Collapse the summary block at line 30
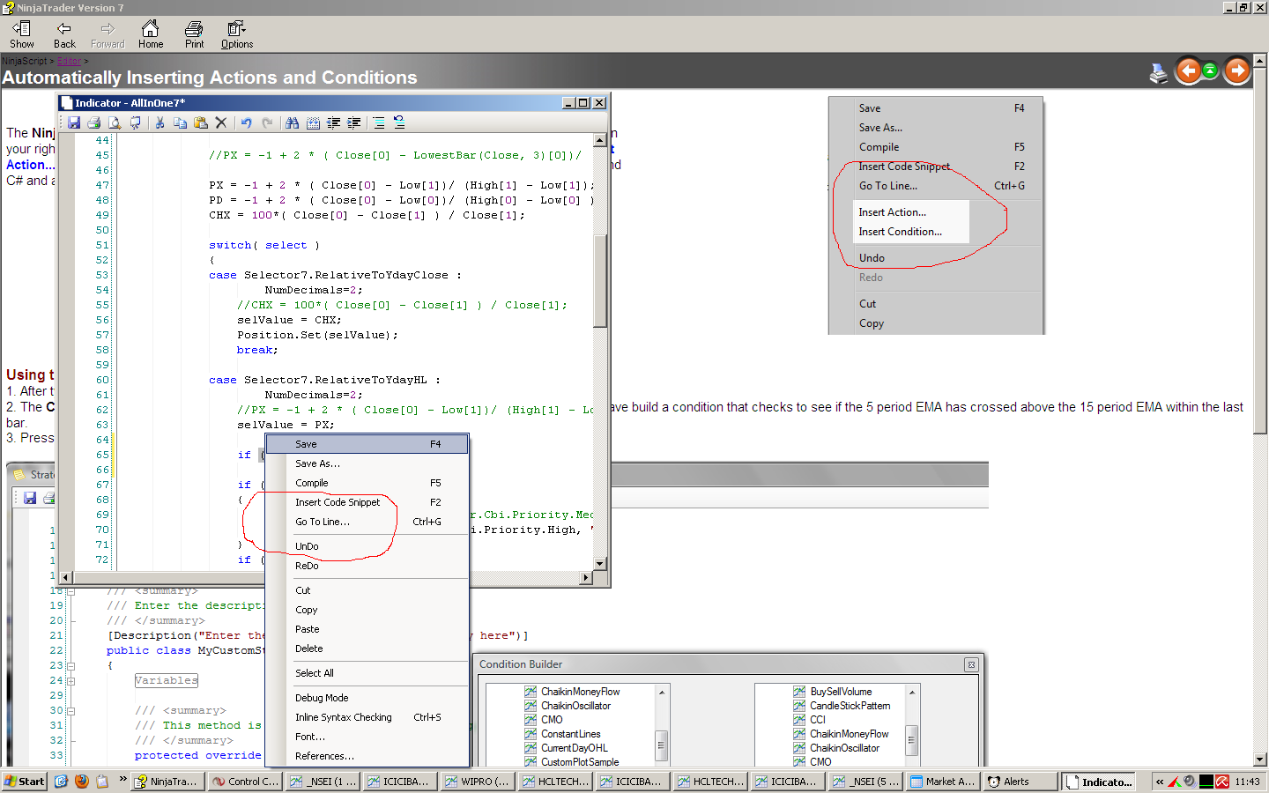The height and width of the screenshot is (793, 1269). (71, 711)
